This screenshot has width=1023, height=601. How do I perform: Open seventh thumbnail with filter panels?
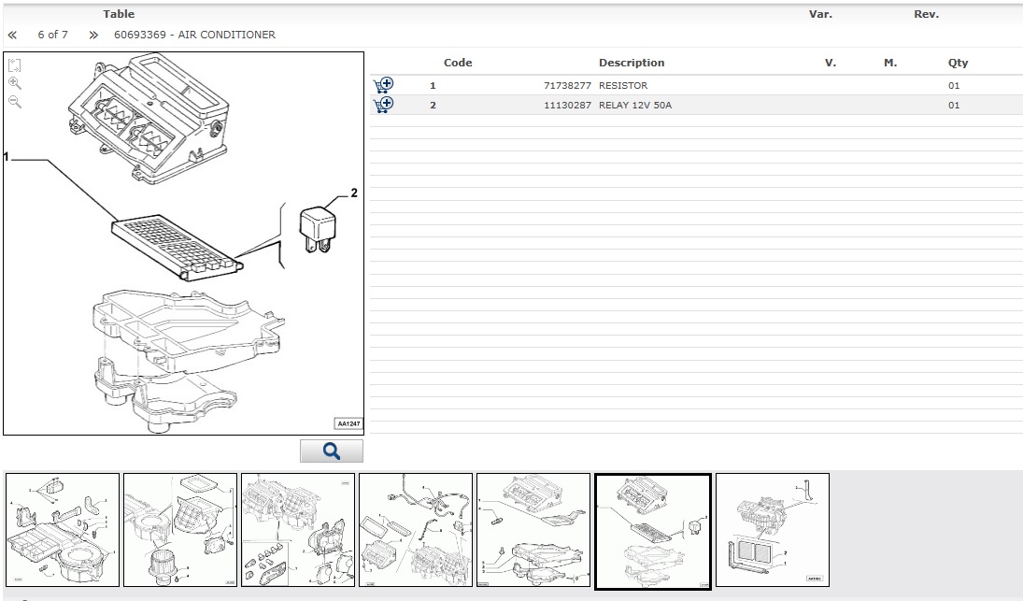(773, 530)
